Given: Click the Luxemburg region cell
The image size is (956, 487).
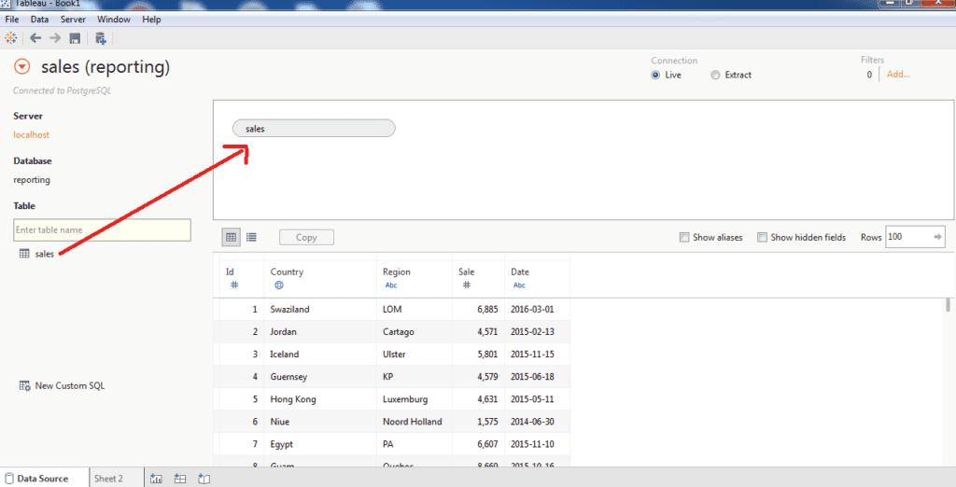Looking at the screenshot, I should coord(414,399).
